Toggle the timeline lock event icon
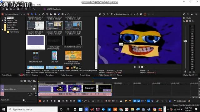Image resolution: width=200 pixels, height=112 pixels. point(121,101)
